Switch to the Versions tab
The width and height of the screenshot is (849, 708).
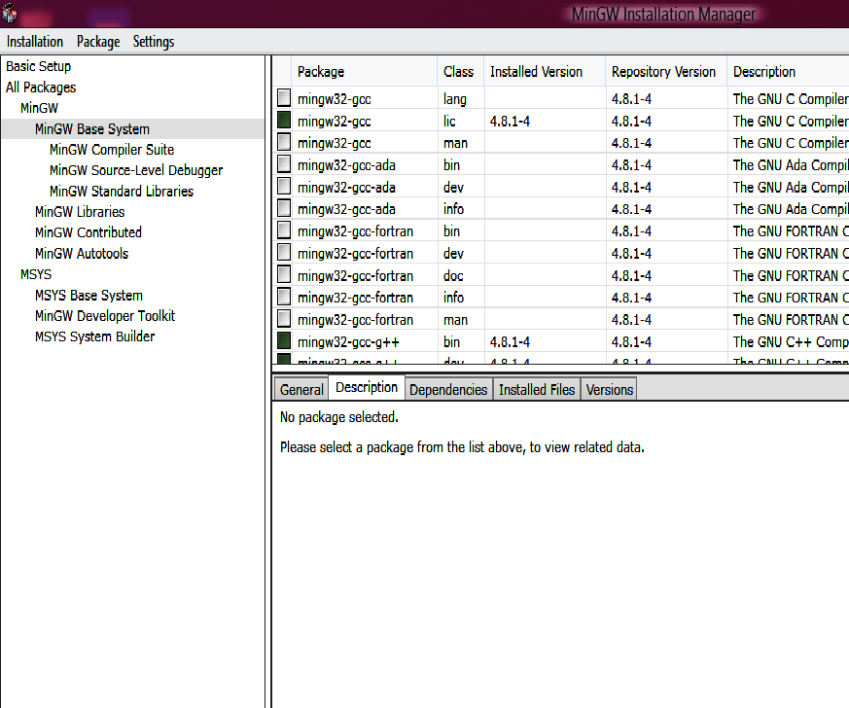coord(609,390)
